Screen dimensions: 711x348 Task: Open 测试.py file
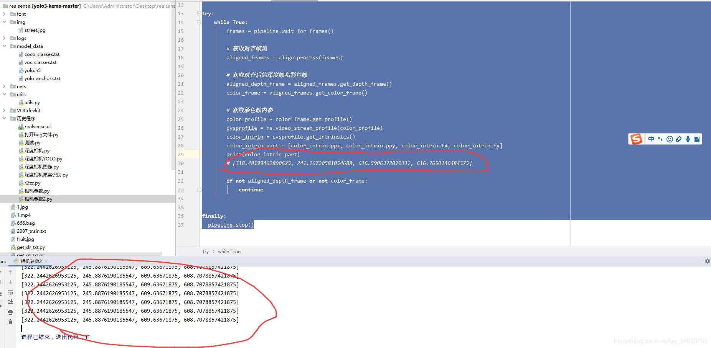(x=32, y=142)
